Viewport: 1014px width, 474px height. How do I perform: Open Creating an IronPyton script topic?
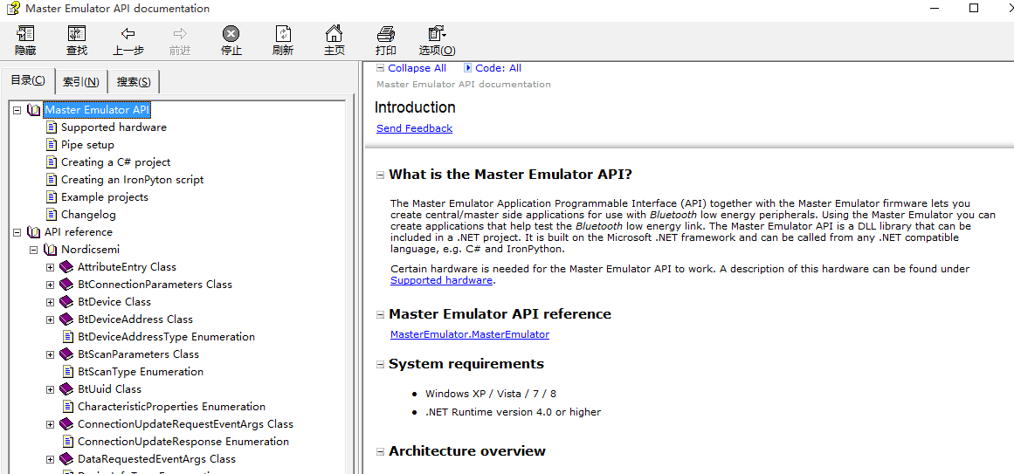tap(133, 180)
